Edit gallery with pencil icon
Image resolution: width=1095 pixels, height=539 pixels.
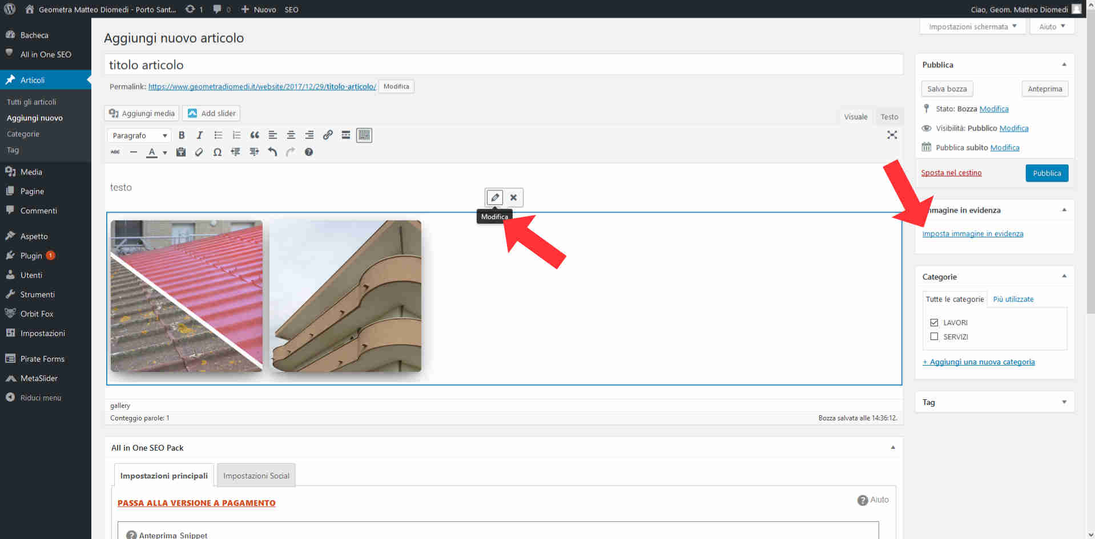tap(495, 197)
